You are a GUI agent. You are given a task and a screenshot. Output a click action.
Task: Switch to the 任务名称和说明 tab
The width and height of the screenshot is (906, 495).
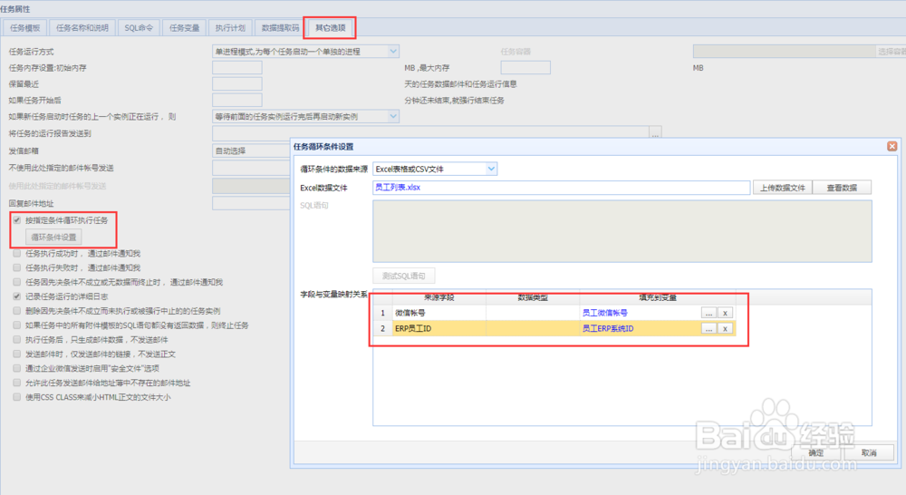click(x=82, y=28)
